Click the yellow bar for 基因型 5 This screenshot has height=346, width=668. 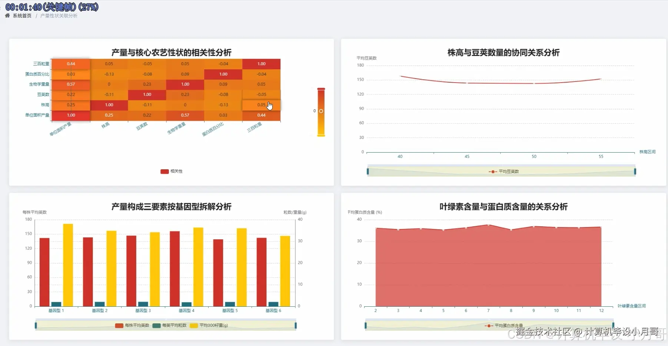click(x=242, y=267)
